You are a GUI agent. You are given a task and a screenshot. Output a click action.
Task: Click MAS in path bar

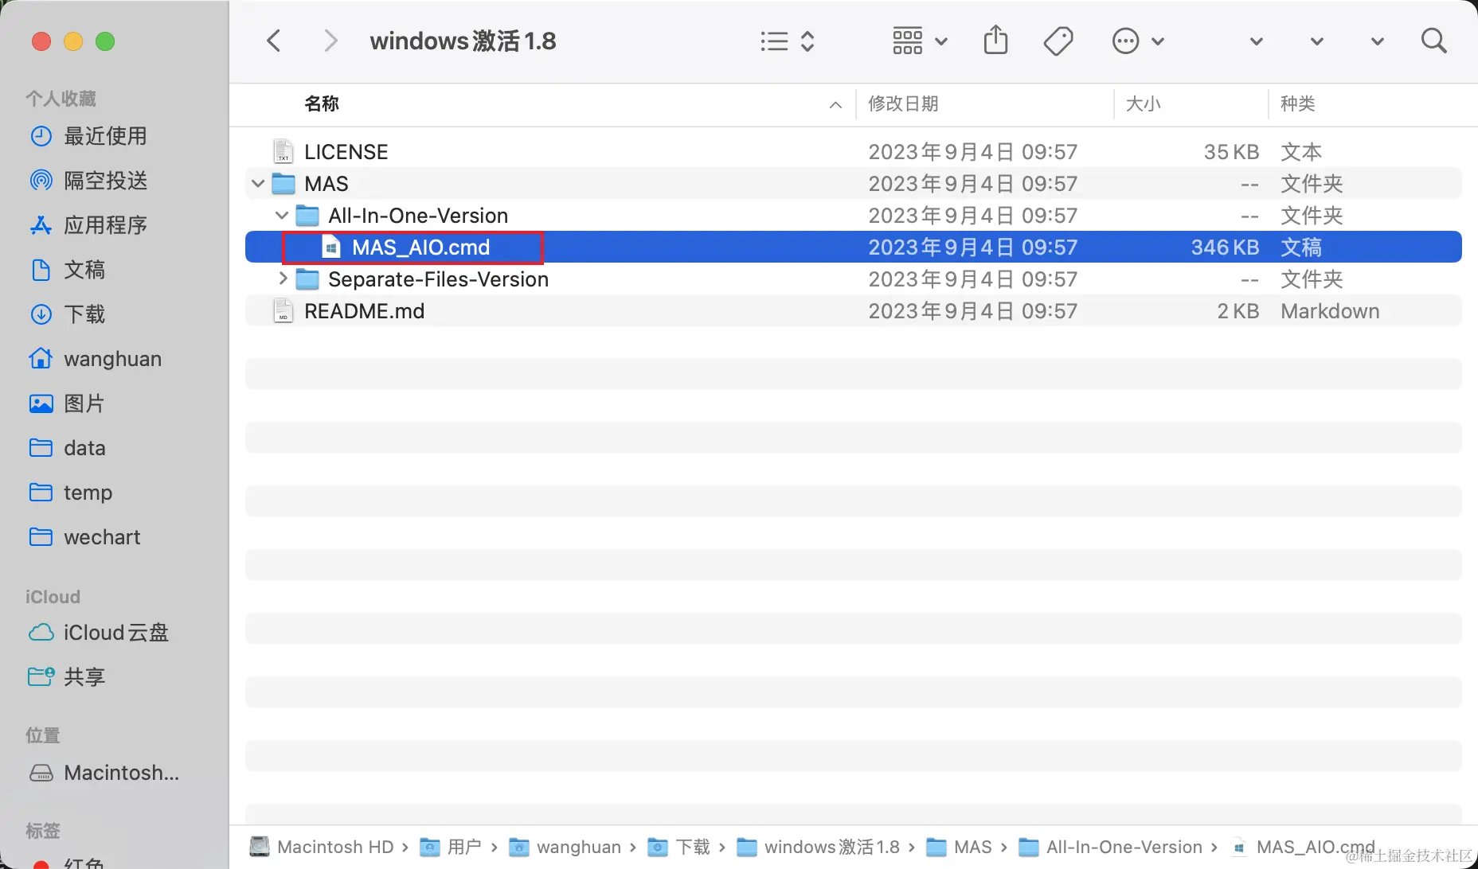click(973, 847)
